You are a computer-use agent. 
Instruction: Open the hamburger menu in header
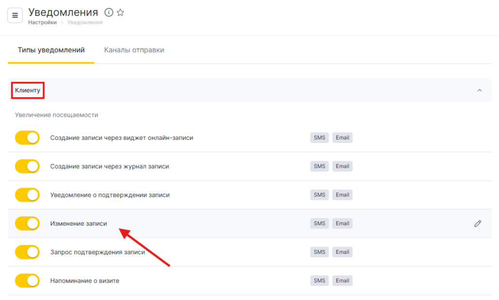[15, 16]
